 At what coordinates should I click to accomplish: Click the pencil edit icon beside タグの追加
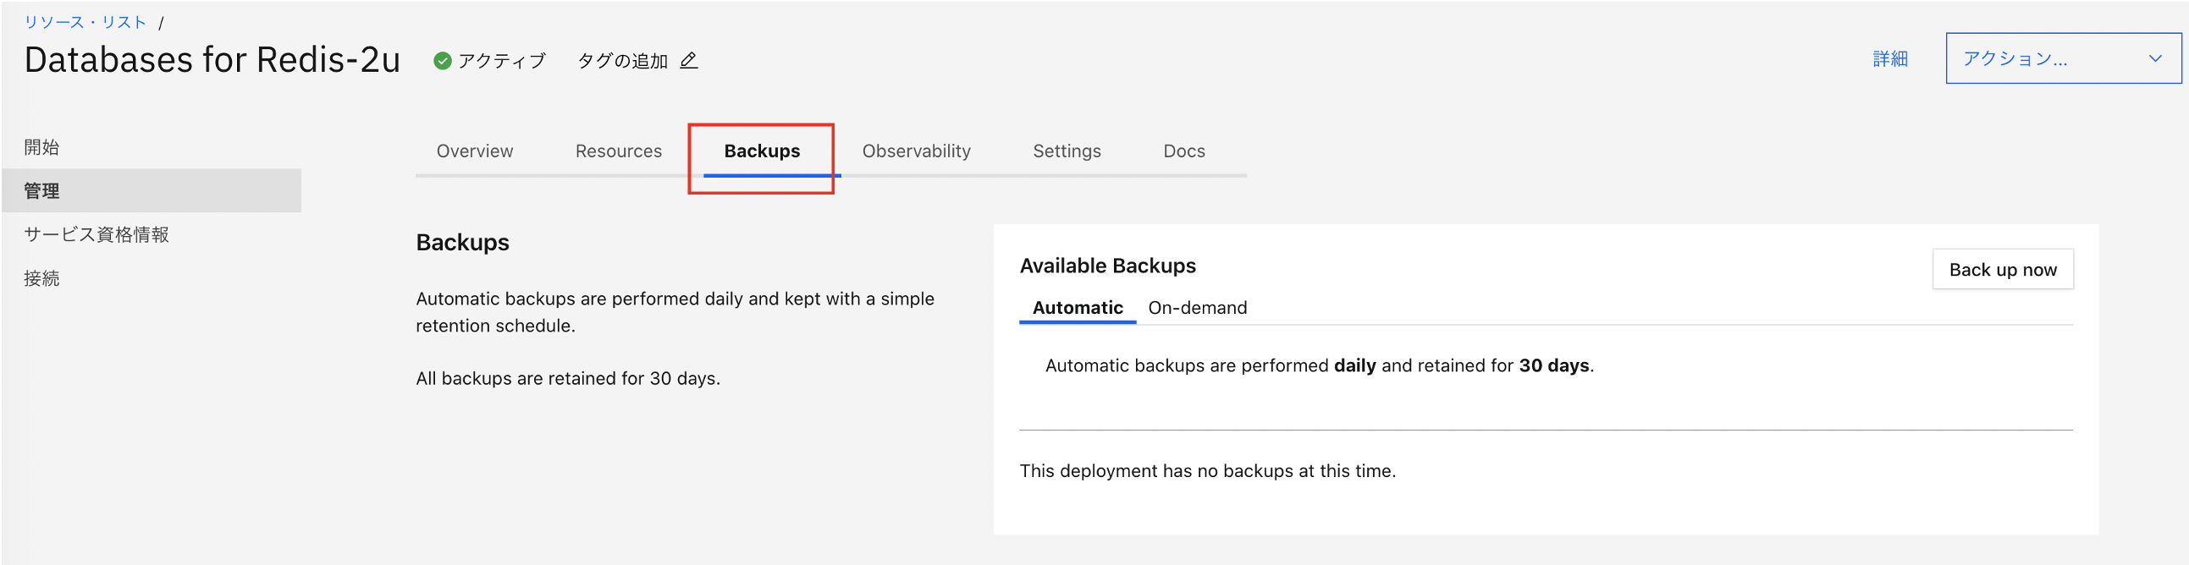pyautogui.click(x=688, y=60)
